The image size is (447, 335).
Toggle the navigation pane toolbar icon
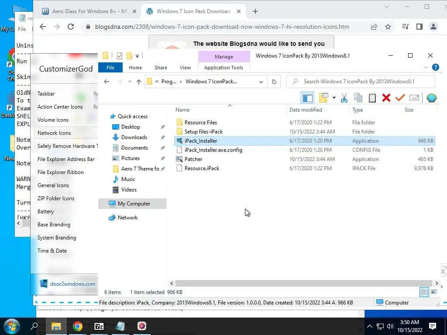point(307,98)
